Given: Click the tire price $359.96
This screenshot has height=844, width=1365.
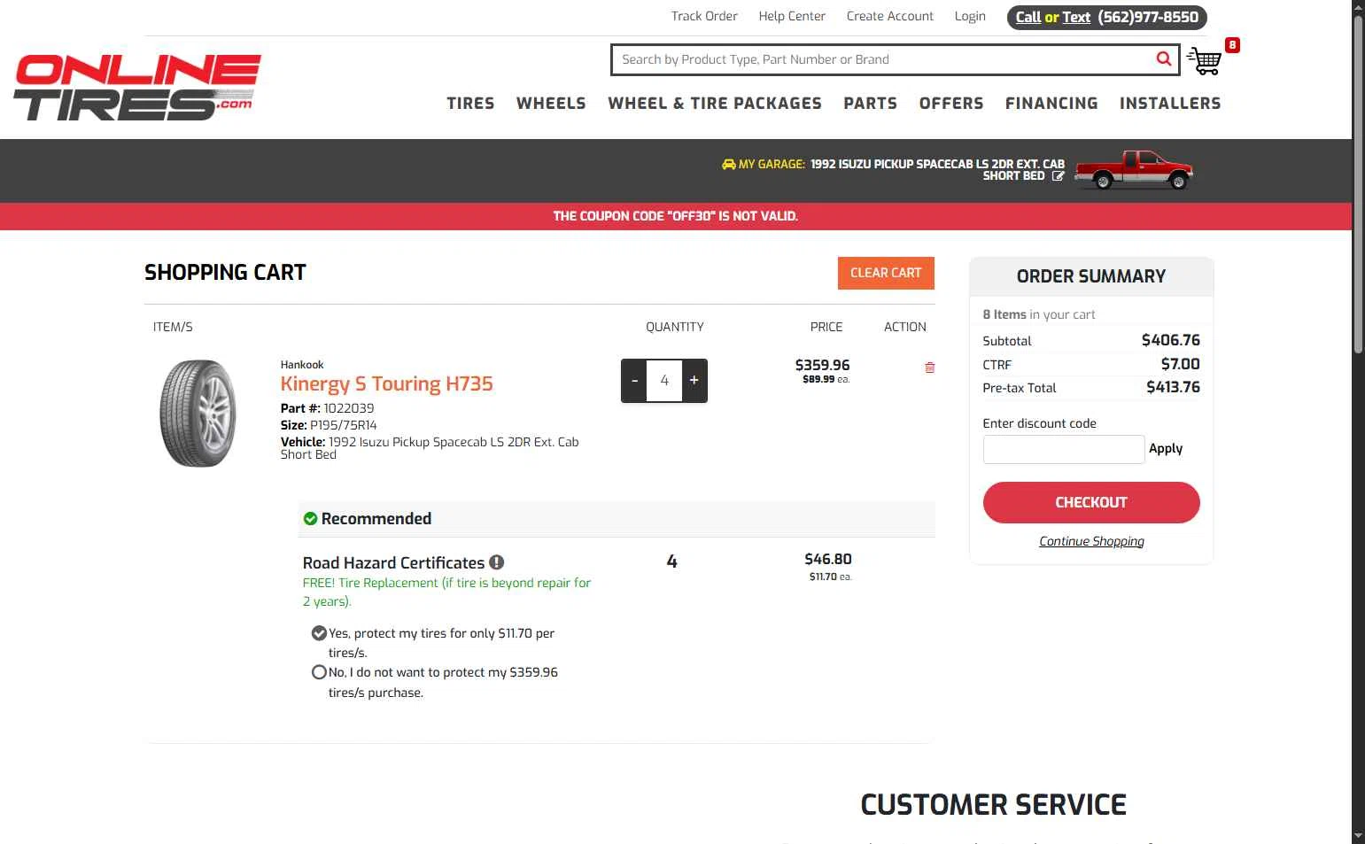Looking at the screenshot, I should [822, 365].
